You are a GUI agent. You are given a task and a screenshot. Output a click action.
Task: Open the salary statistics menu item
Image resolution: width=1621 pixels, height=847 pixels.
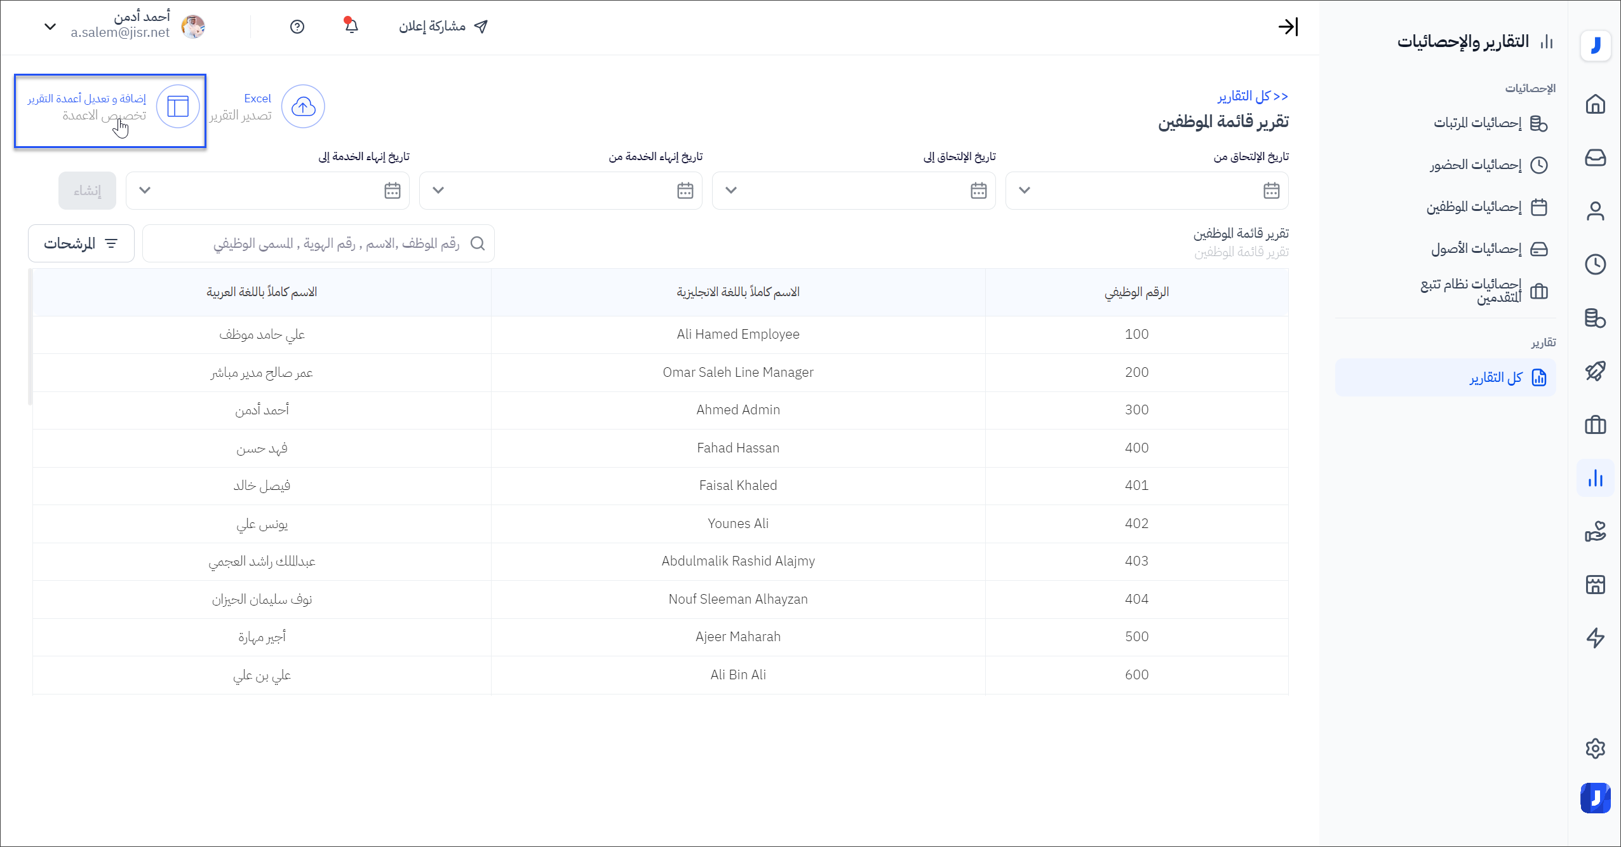(1477, 123)
